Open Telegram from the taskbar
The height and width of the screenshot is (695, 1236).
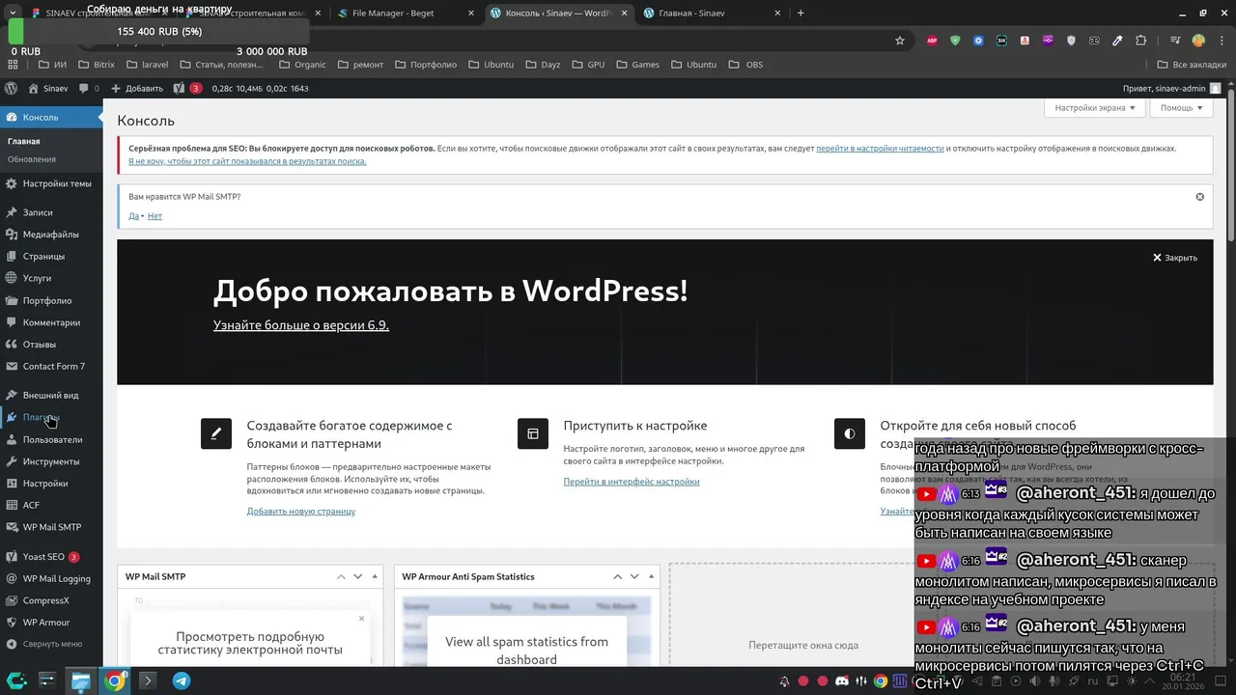coord(181,681)
